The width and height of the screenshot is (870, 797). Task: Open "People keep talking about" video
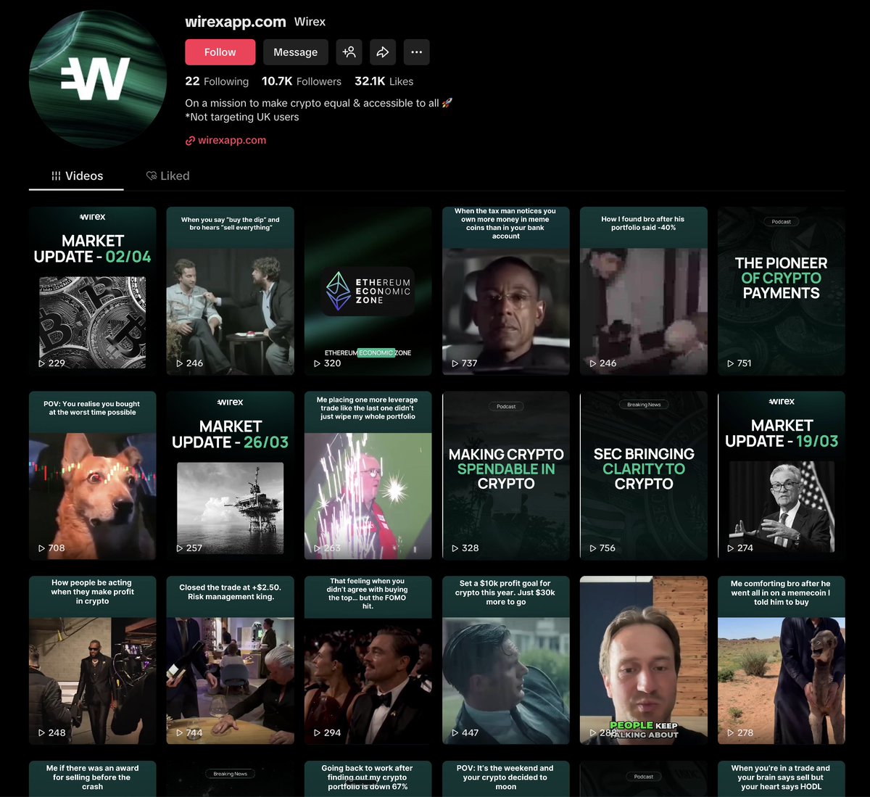(x=644, y=660)
